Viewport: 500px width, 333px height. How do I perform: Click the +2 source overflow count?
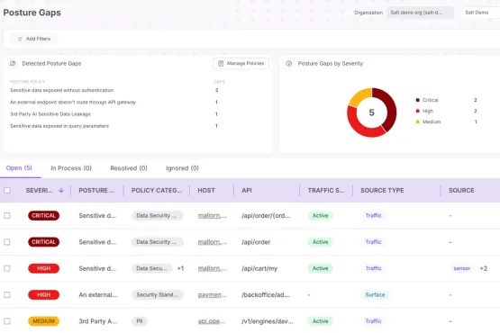[x=484, y=268]
